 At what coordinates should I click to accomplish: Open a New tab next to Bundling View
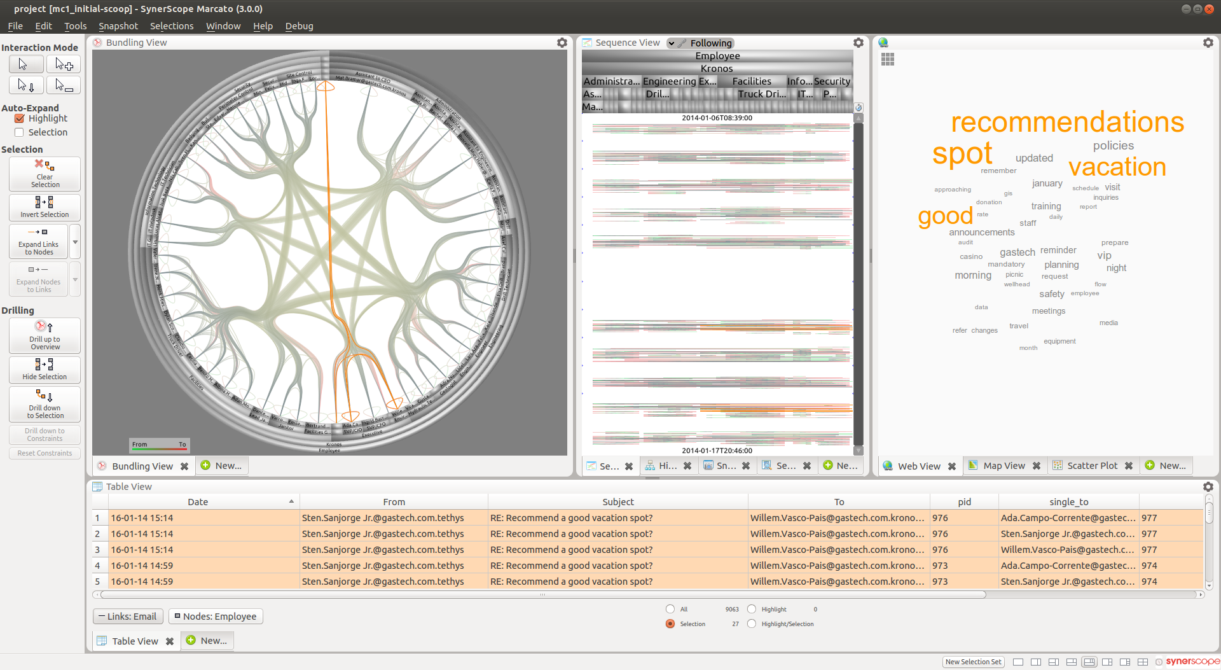coord(222,466)
